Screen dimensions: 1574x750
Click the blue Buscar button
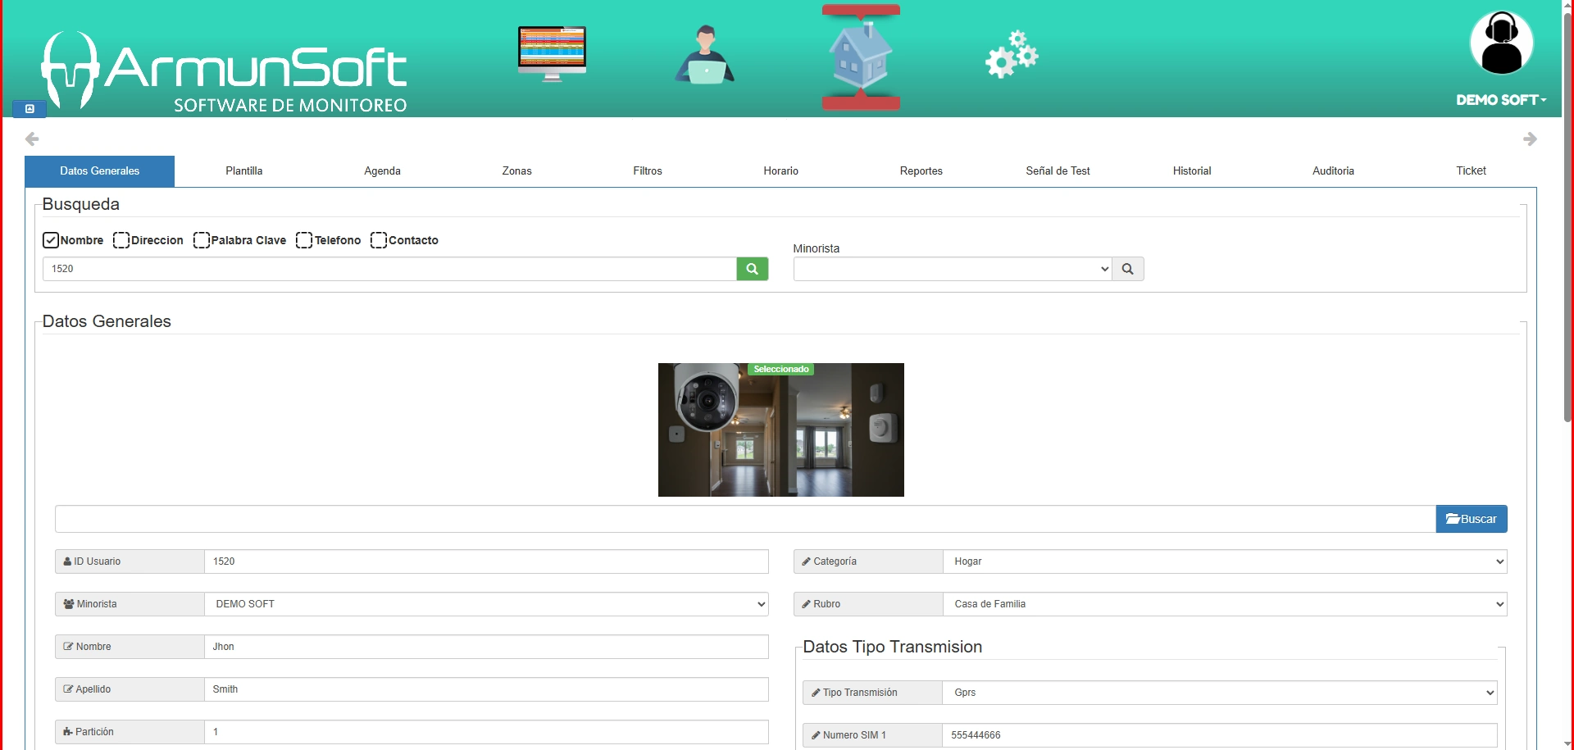[1471, 519]
